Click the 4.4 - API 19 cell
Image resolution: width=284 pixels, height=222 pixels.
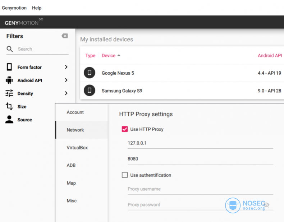click(270, 73)
